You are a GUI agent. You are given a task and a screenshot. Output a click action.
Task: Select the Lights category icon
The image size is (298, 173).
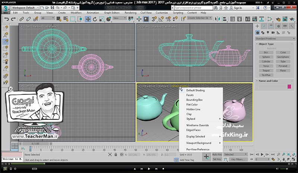coord(268,33)
